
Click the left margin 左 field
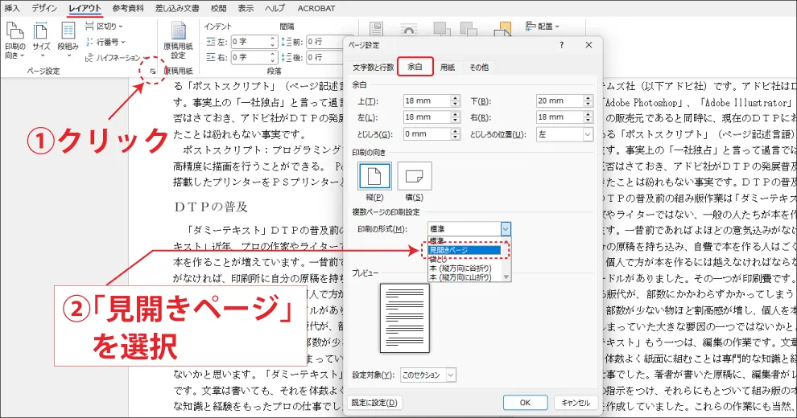(x=427, y=117)
